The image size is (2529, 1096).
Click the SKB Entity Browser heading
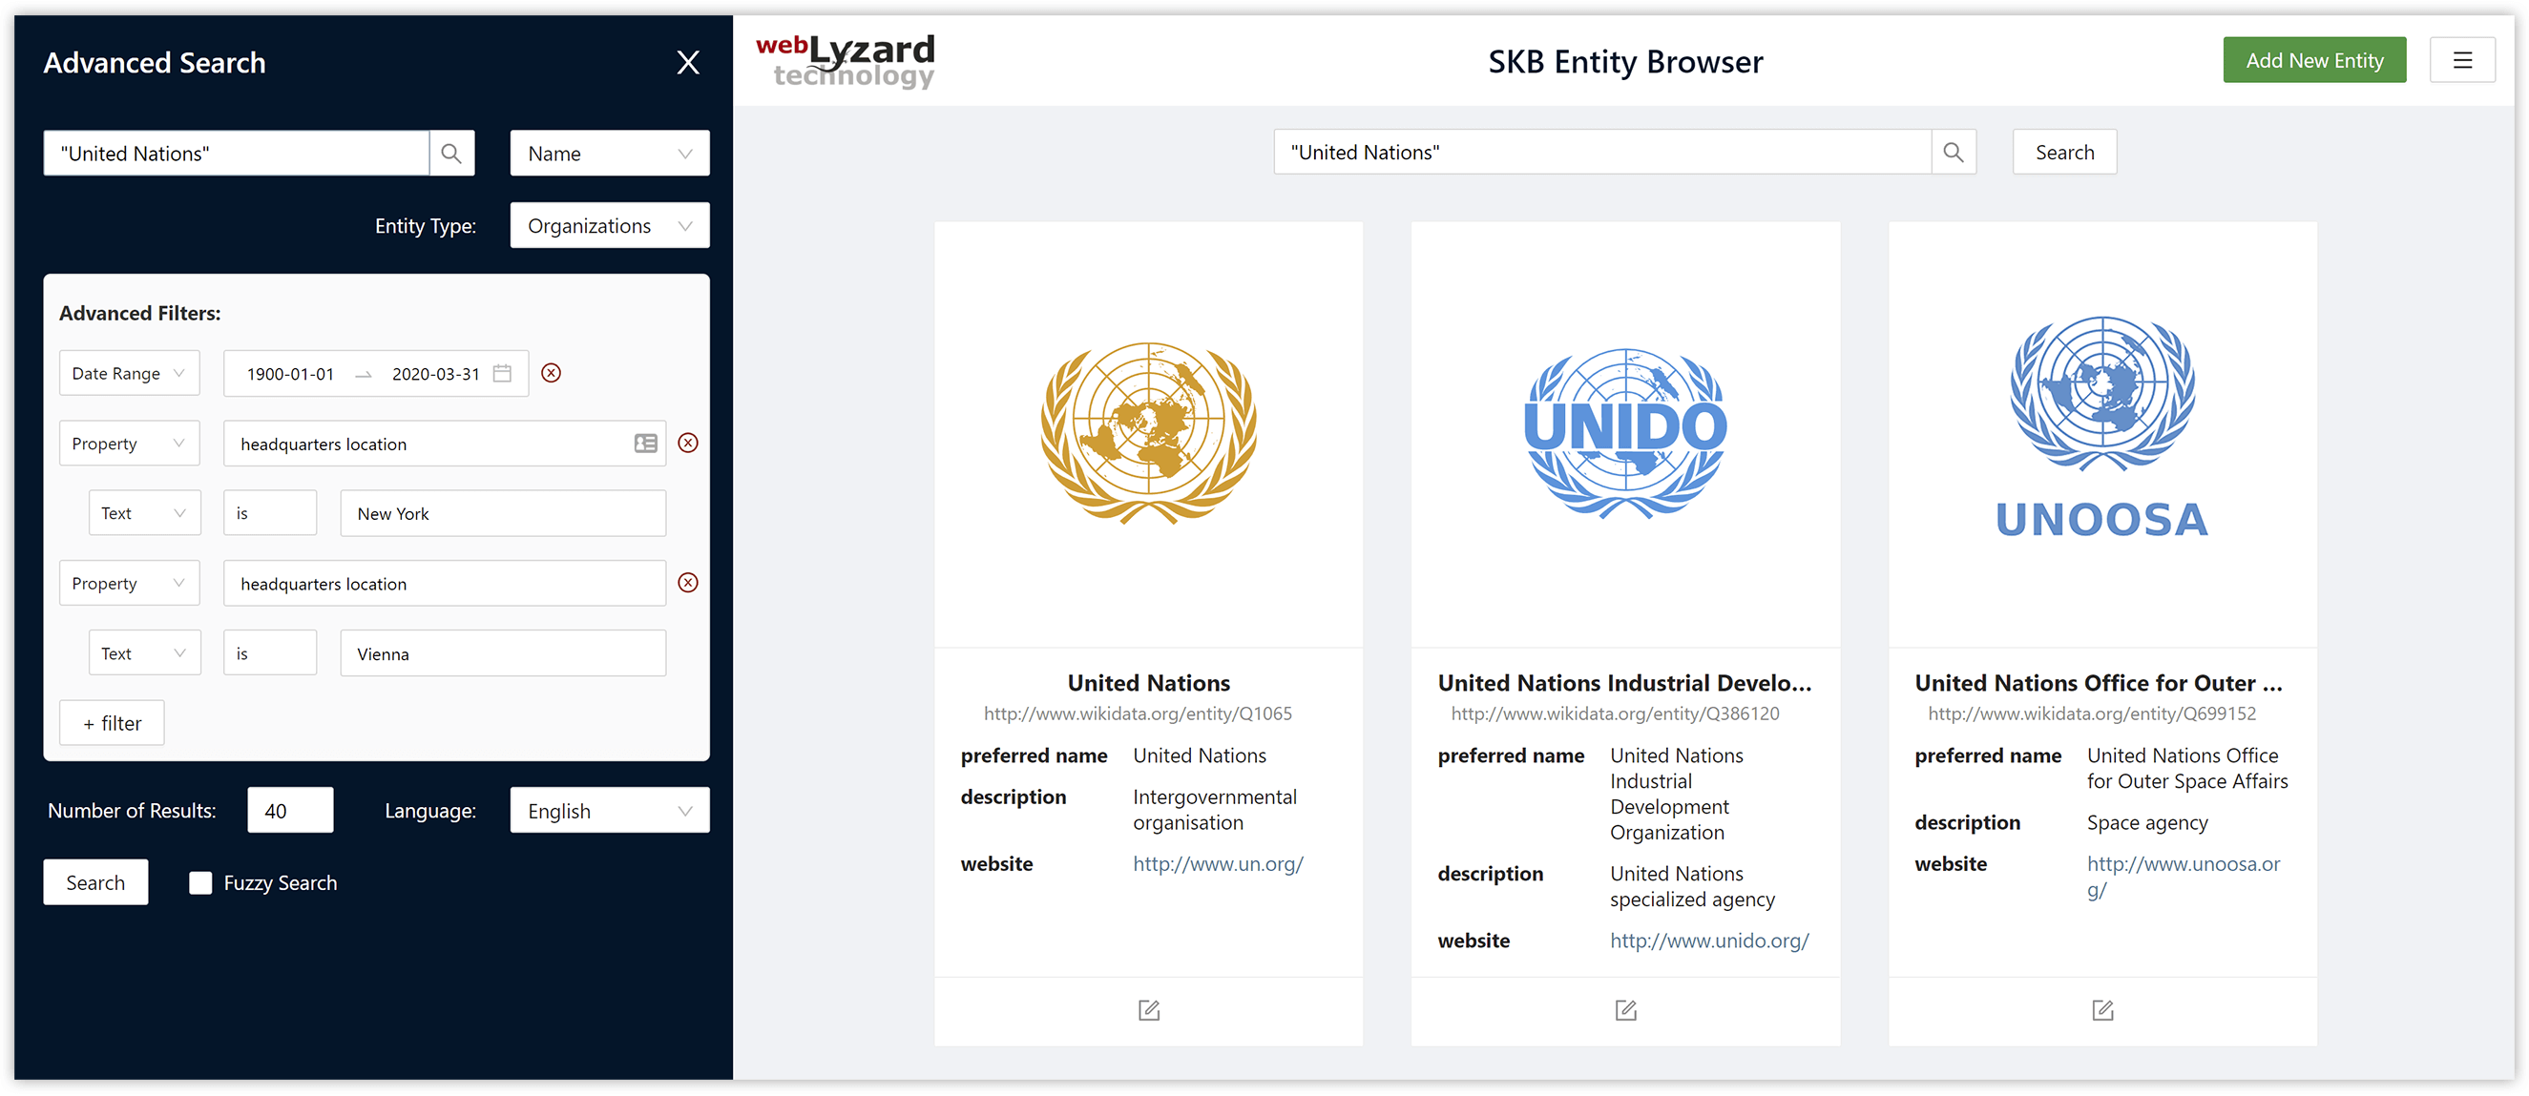[1624, 62]
